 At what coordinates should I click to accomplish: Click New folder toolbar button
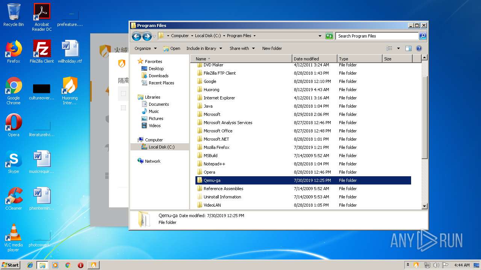pyautogui.click(x=272, y=48)
